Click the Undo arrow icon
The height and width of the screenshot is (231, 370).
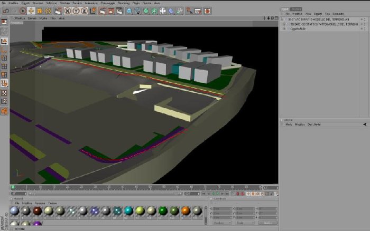(x=6, y=11)
